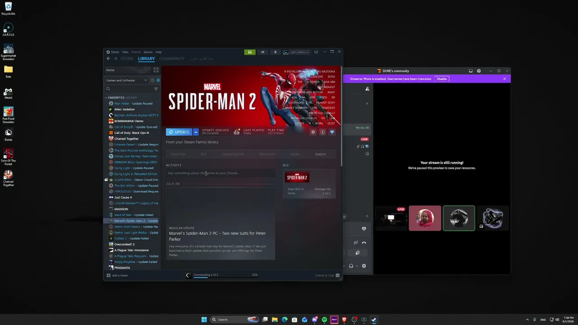Image resolution: width=578 pixels, height=325 pixels.
Task: Switch Steam to Big Picture mode
Action: pos(316,52)
